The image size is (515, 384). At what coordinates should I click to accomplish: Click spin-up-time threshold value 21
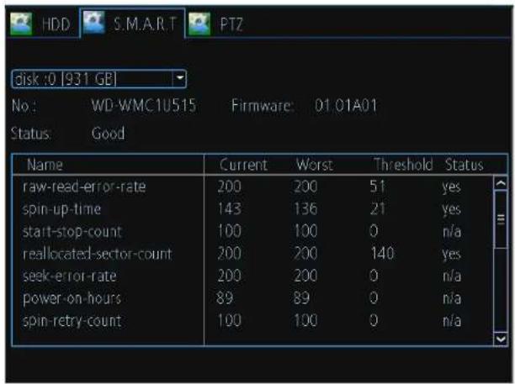(377, 209)
